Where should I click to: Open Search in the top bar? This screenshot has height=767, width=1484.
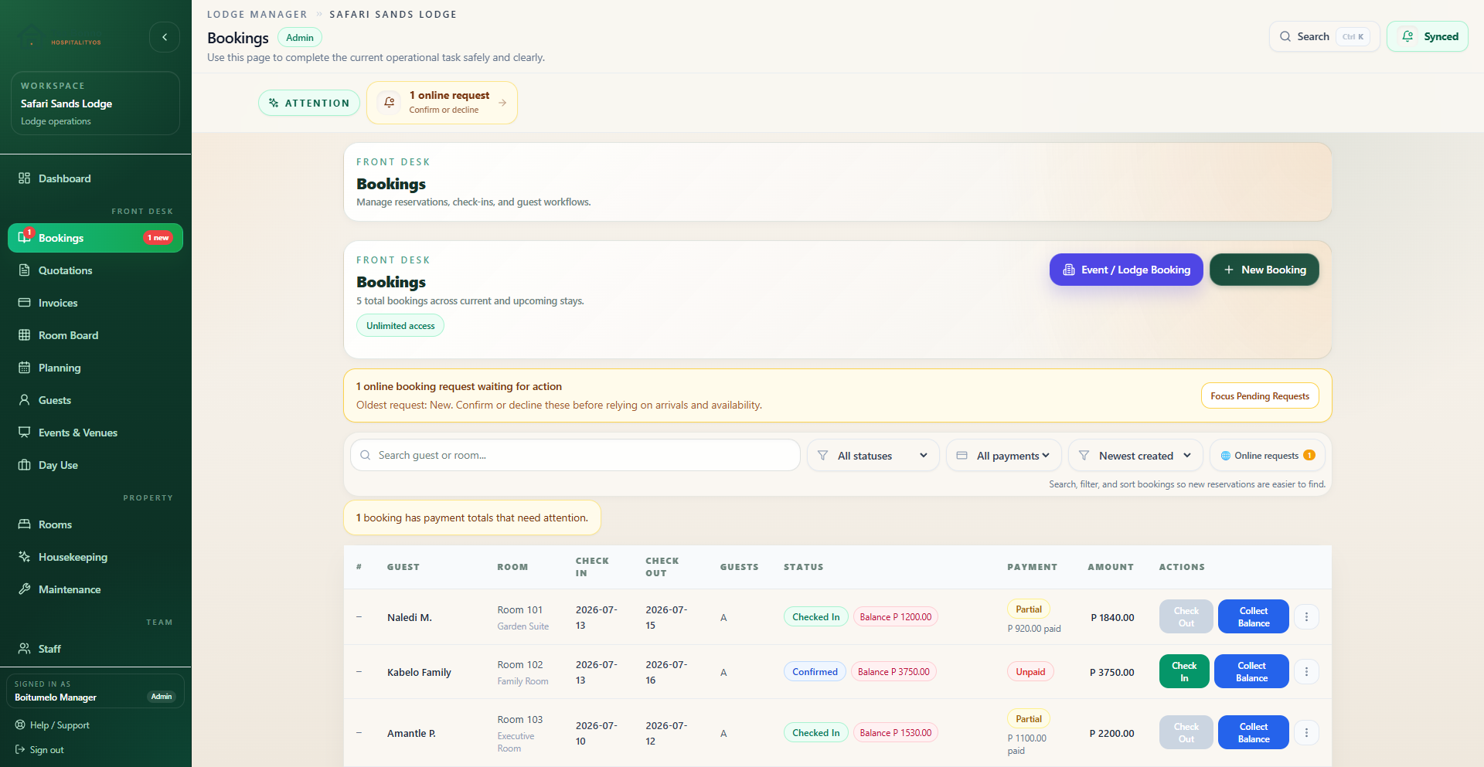(x=1324, y=36)
